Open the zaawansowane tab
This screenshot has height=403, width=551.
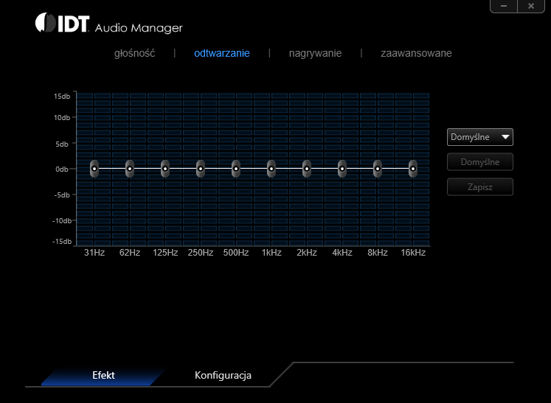416,53
